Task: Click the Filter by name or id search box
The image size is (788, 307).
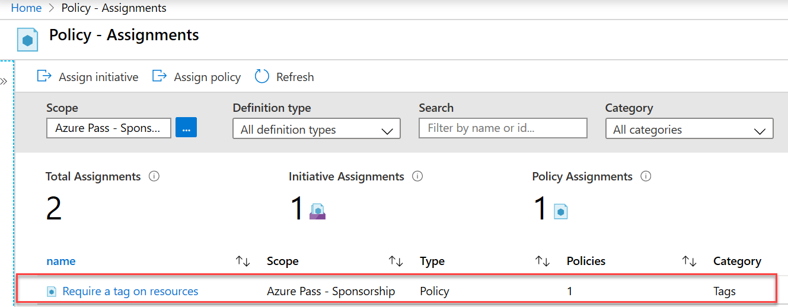Action: [x=503, y=128]
